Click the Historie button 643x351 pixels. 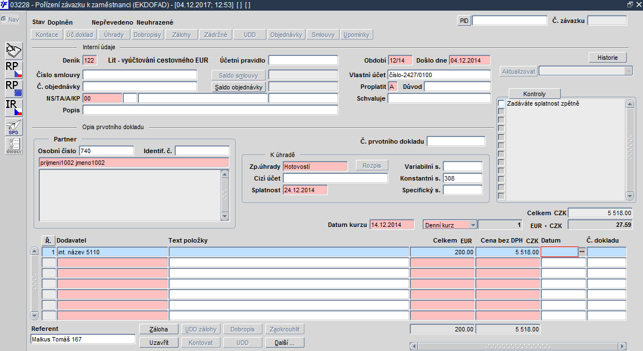coord(607,58)
